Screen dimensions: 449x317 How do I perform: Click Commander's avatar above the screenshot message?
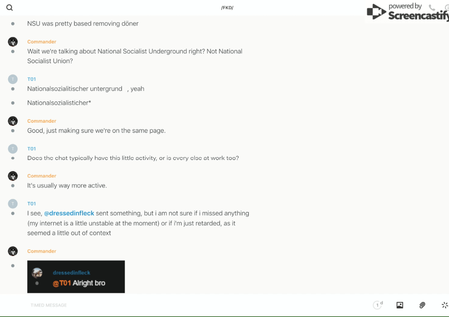coord(13,251)
